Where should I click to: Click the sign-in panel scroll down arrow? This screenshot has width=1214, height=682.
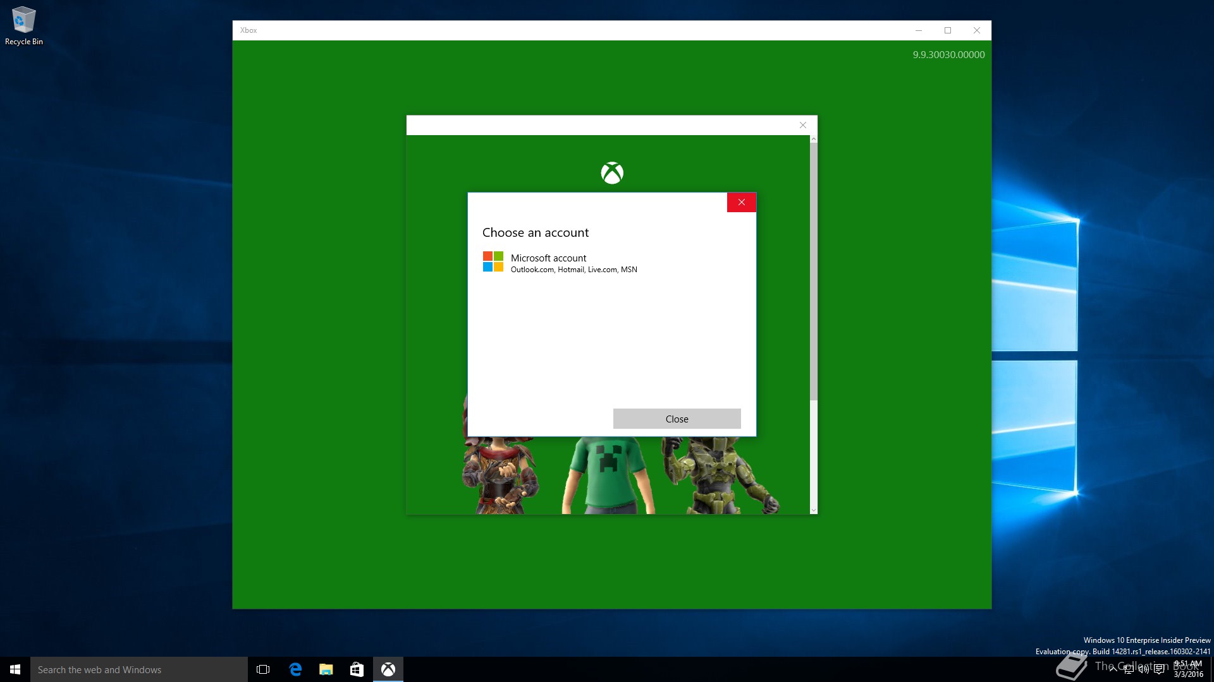point(813,510)
